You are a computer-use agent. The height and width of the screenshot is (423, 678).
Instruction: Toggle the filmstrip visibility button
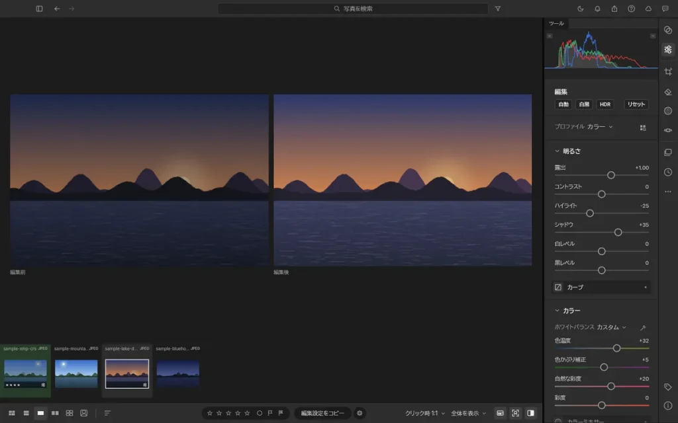tap(500, 413)
